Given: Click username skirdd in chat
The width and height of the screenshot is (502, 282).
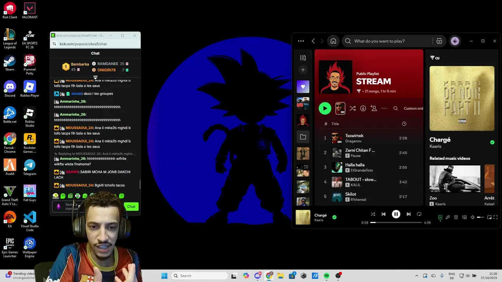Looking at the screenshot, I should pyautogui.click(x=76, y=94).
